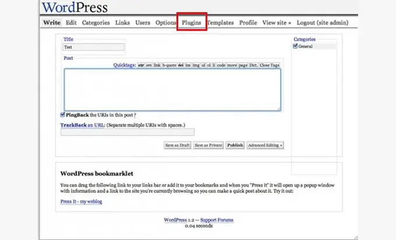The width and height of the screenshot is (396, 240).
Task: Insert strong tag with str quicktag
Action: [141, 65]
